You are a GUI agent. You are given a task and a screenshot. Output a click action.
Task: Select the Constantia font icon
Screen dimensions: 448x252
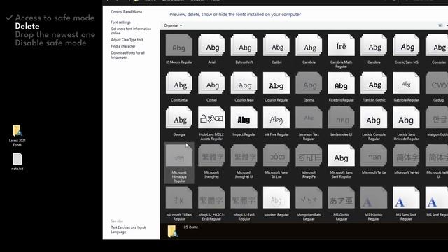click(x=179, y=83)
